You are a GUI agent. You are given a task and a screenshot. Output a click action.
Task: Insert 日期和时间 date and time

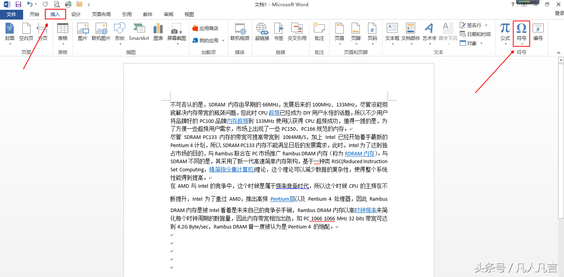pos(475,34)
